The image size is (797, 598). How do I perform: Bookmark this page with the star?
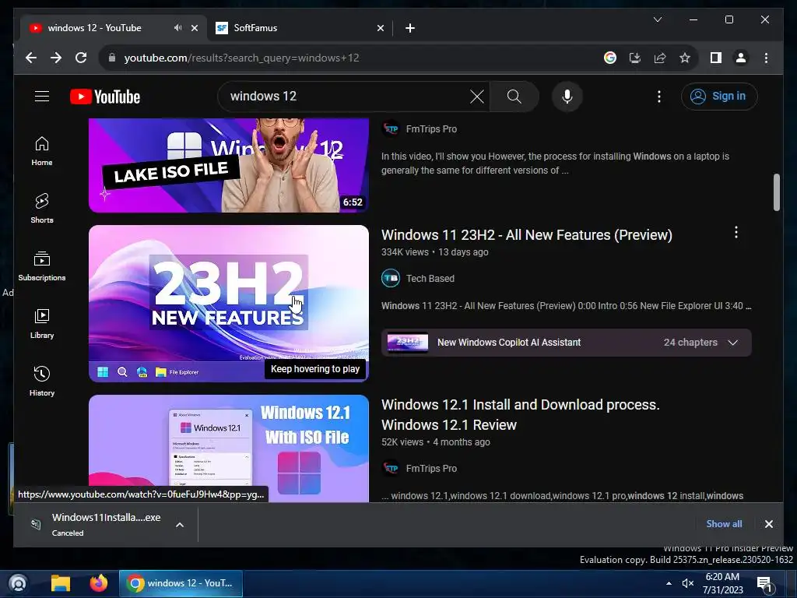pos(685,58)
